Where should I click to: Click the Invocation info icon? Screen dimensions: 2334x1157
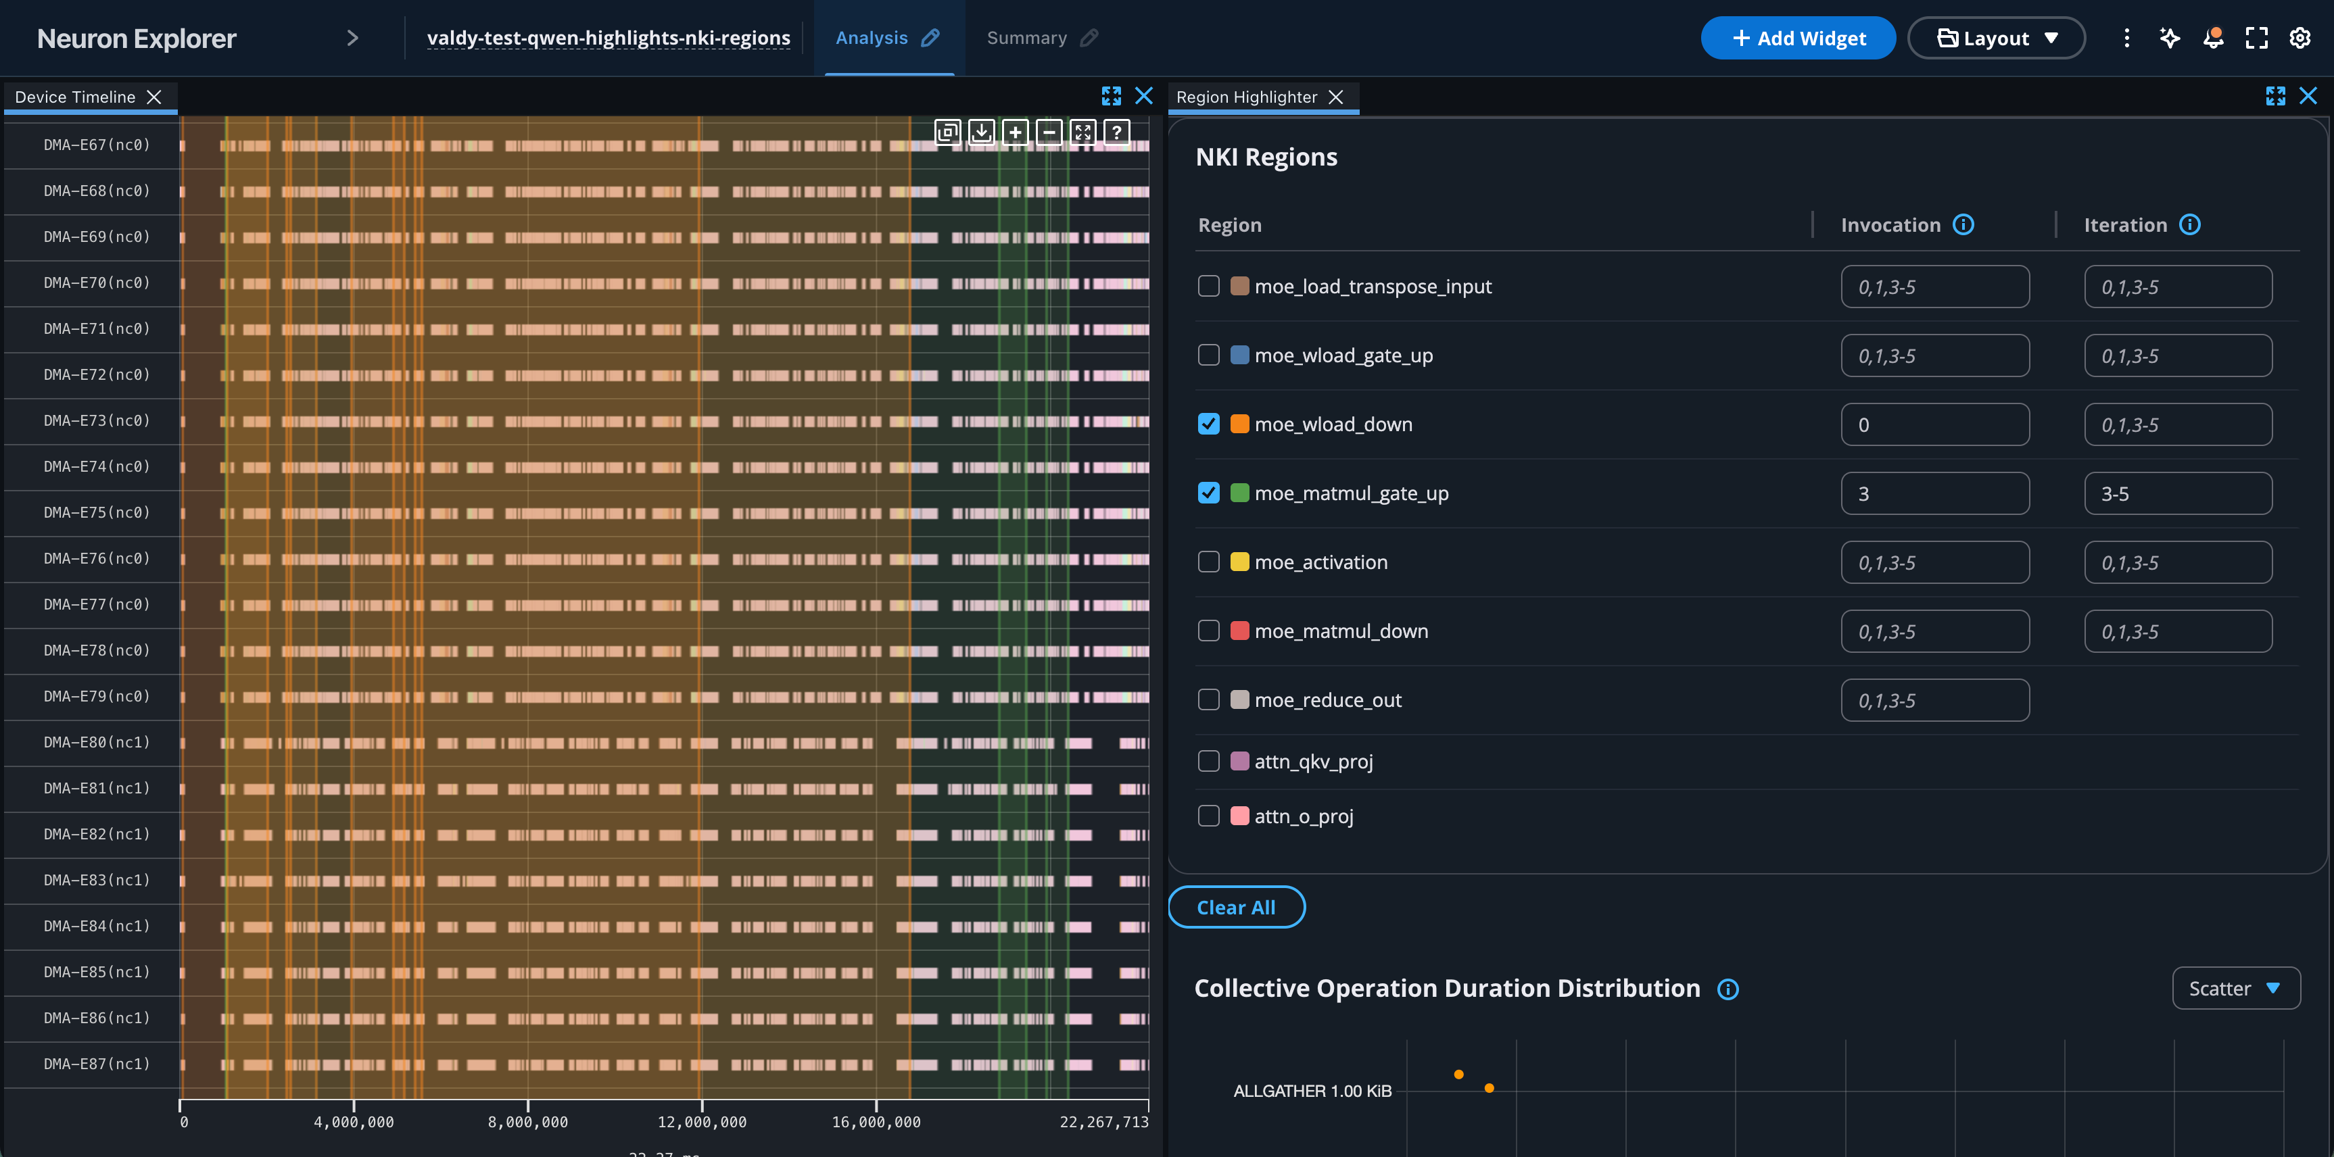click(1963, 224)
